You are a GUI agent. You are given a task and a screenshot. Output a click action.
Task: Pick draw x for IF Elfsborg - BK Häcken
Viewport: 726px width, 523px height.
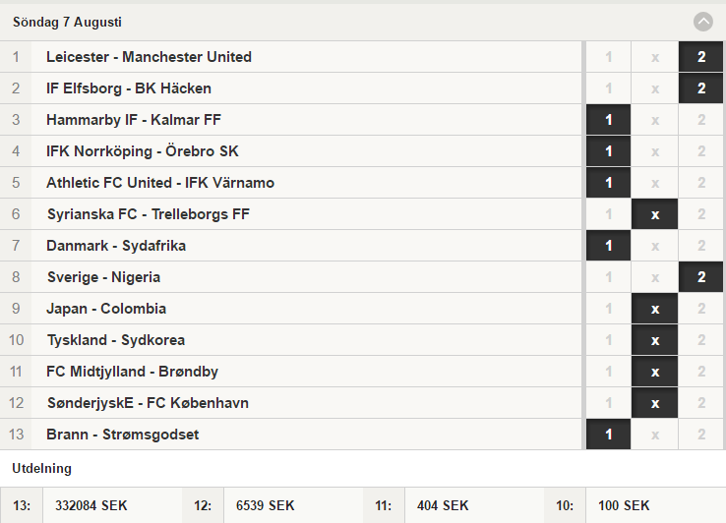[655, 88]
